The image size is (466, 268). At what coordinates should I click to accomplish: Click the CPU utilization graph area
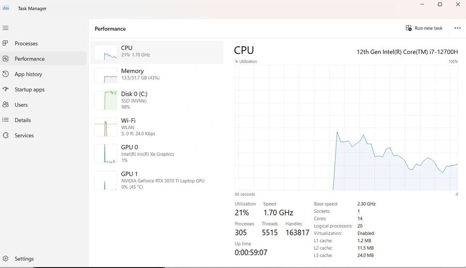pos(346,128)
